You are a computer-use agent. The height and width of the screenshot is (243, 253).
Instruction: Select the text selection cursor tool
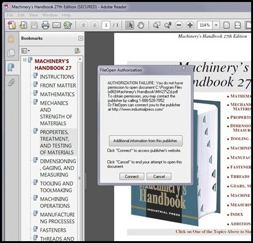click(x=130, y=26)
